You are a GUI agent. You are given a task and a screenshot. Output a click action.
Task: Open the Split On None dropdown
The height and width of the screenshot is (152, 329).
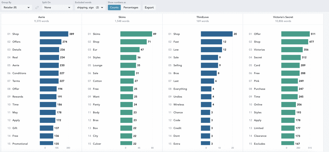[57, 7]
